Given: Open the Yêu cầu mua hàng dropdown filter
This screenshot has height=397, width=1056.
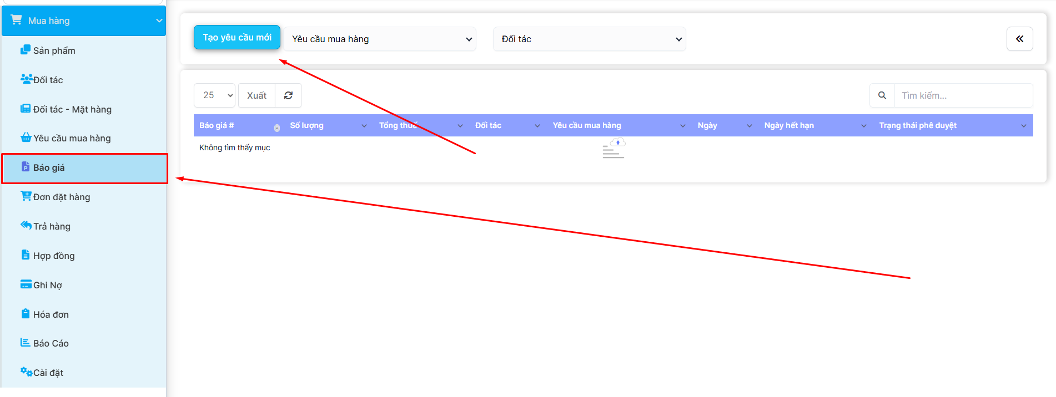Looking at the screenshot, I should [381, 39].
